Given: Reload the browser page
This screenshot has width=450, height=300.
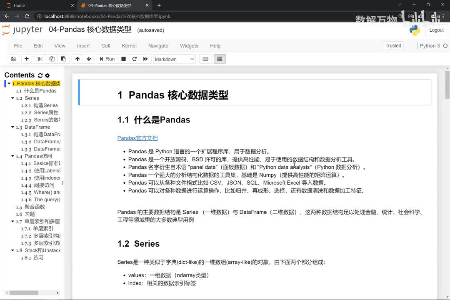Looking at the screenshot, I should (x=27, y=16).
